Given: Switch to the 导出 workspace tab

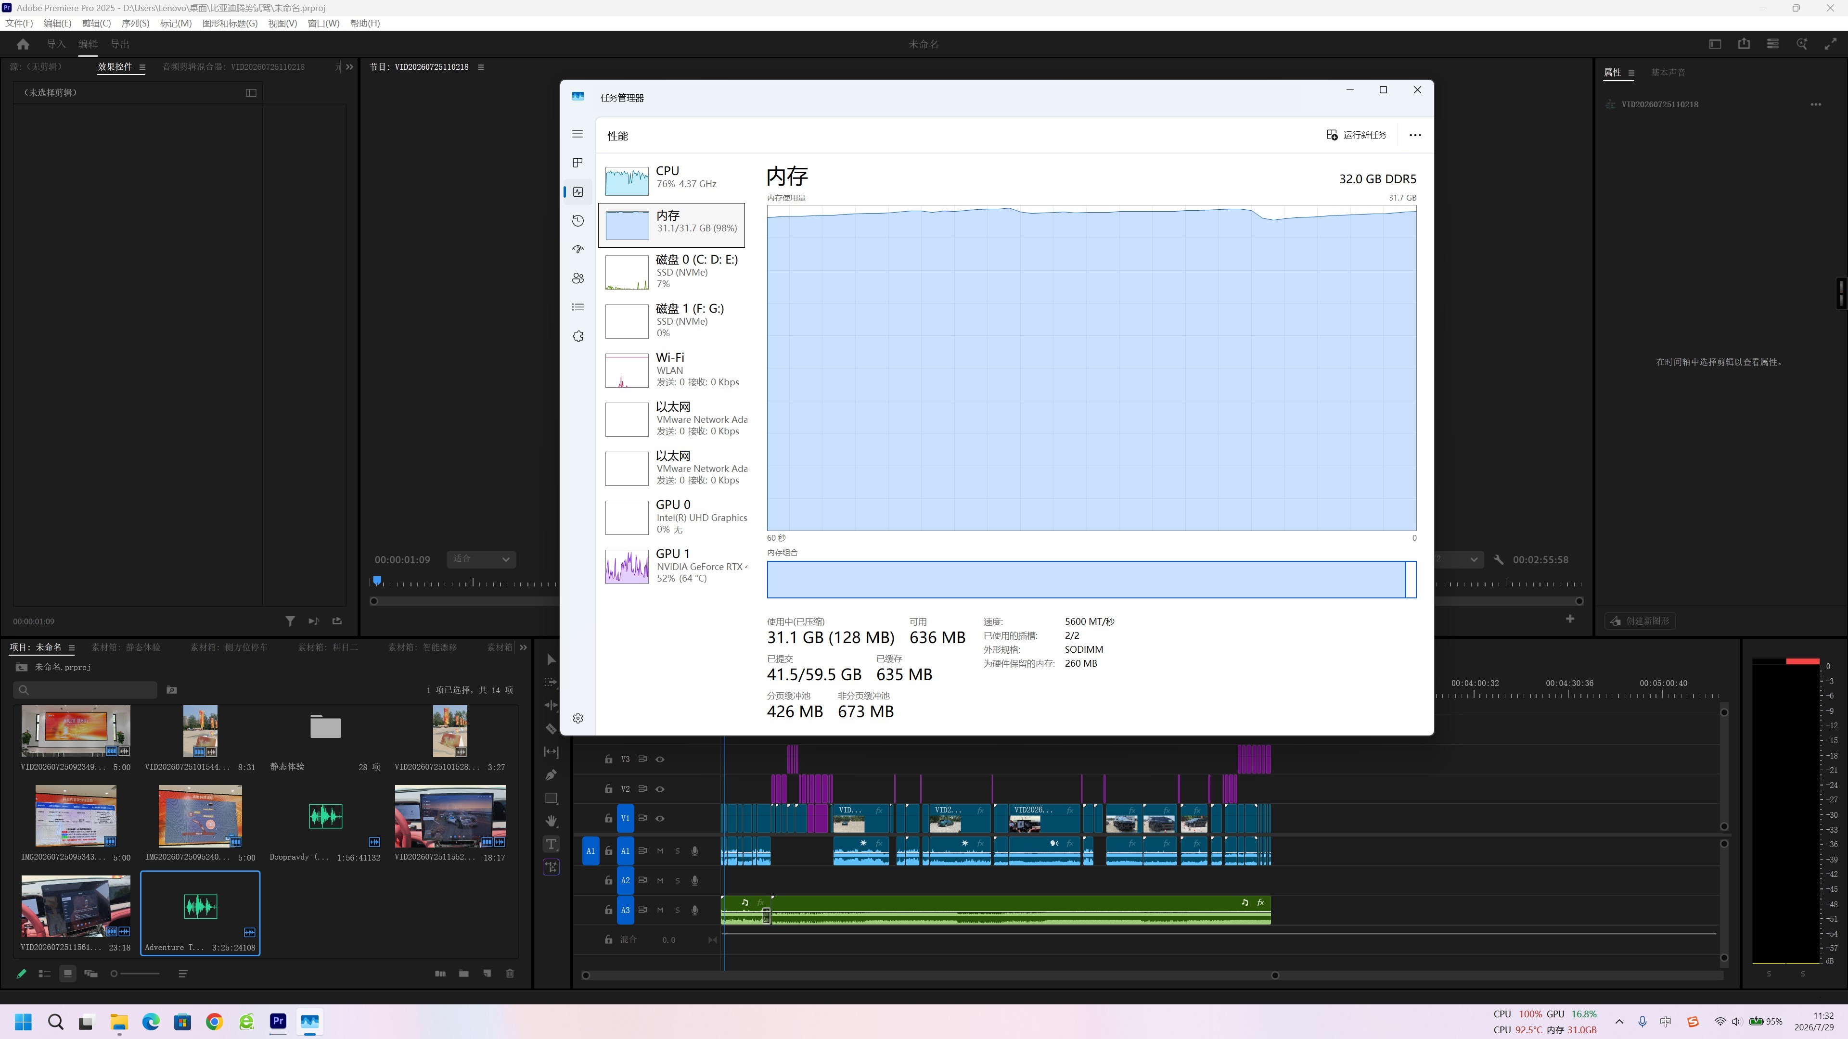Looking at the screenshot, I should click(119, 44).
